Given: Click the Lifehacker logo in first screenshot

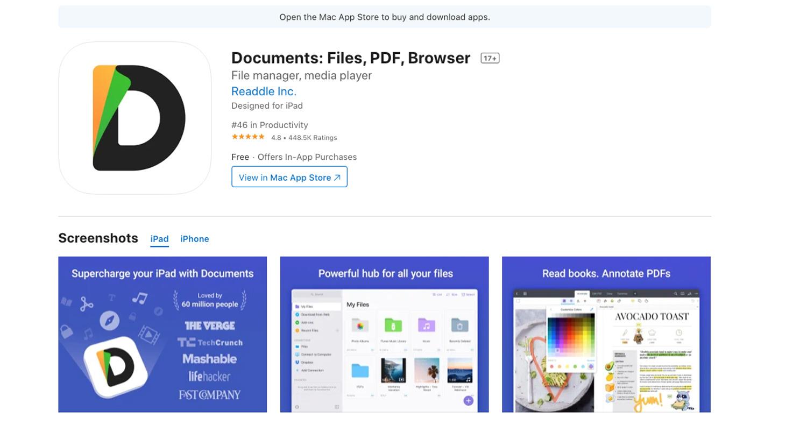Looking at the screenshot, I should click(209, 377).
